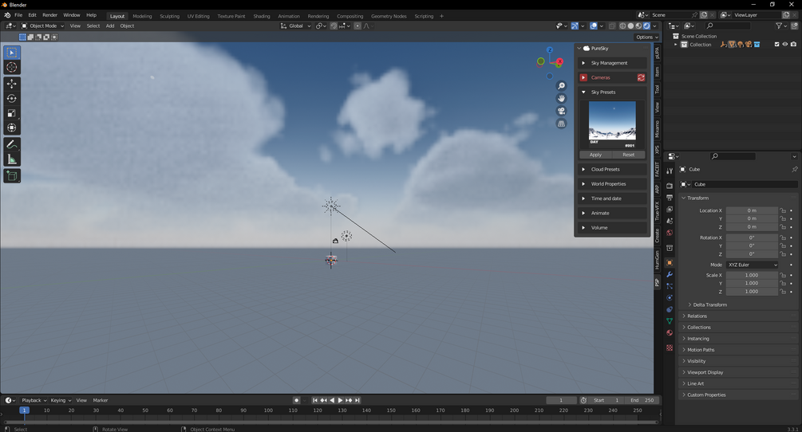
Task: Select the Add Cube tool
Action: tap(12, 176)
